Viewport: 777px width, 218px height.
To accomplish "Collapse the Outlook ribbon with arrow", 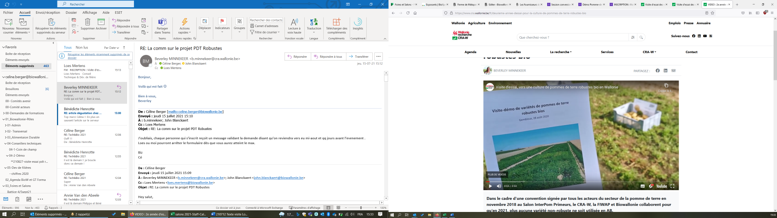I will pos(385,38).
